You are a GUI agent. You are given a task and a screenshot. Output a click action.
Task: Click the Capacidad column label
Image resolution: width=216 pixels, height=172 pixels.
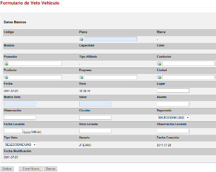tap(86, 46)
